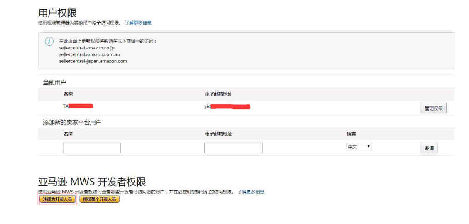Image resolution: width=469 pixels, height=224 pixels.
Task: Click 名称 column header under 当前用户
Action: 68,94
